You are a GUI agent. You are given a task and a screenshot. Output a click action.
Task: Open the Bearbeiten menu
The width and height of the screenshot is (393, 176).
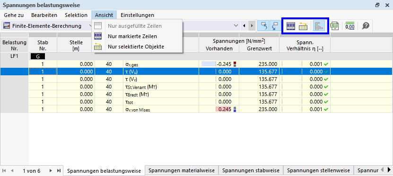point(44,15)
